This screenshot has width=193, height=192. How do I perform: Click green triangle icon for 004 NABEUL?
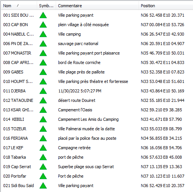43,34
